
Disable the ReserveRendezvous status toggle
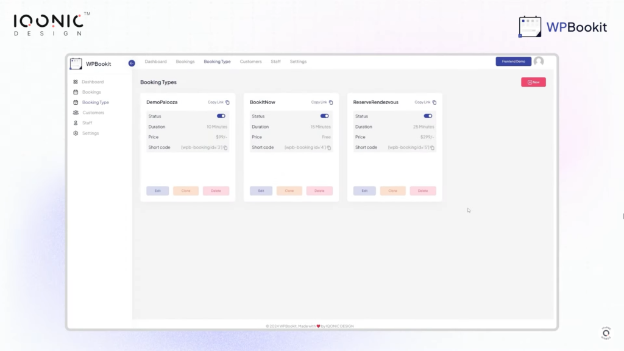pos(428,116)
